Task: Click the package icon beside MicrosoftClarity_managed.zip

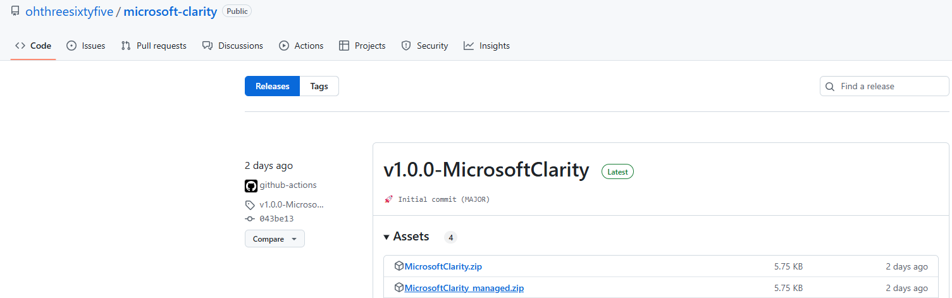Action: coord(399,288)
